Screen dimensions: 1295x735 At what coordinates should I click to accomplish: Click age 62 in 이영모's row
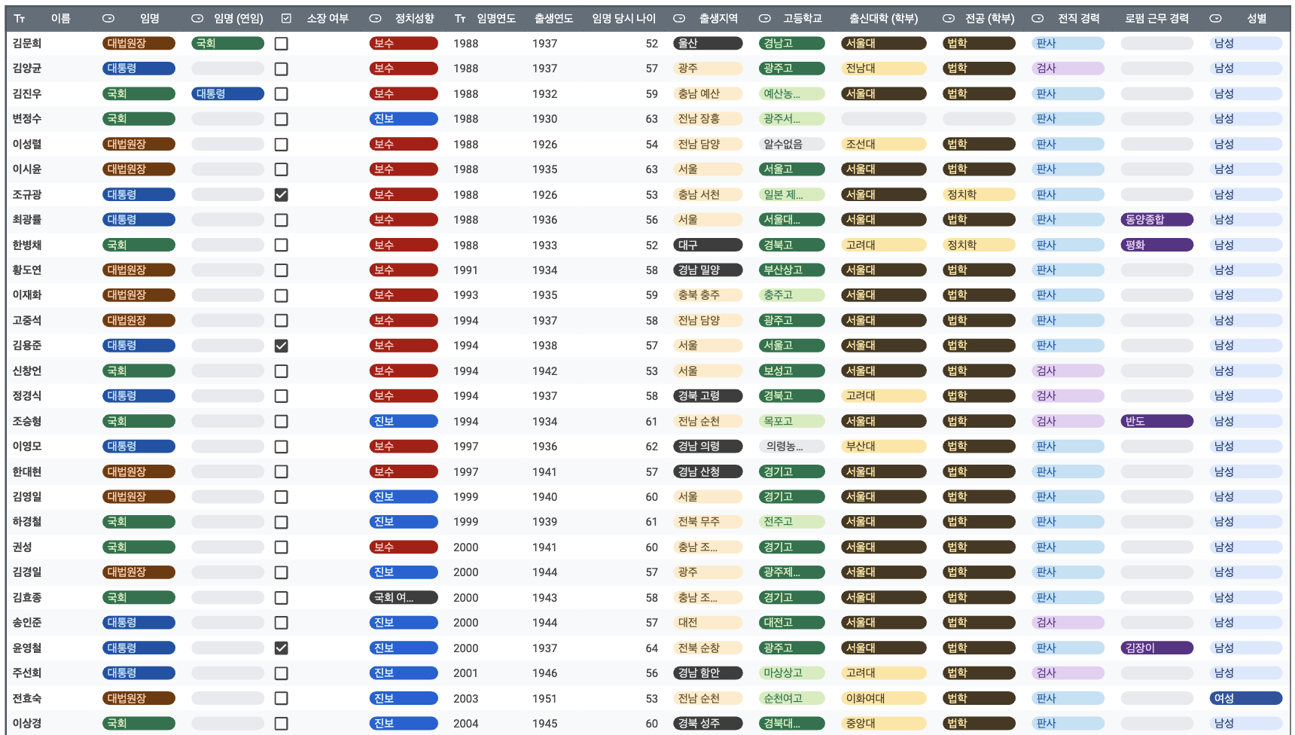651,447
